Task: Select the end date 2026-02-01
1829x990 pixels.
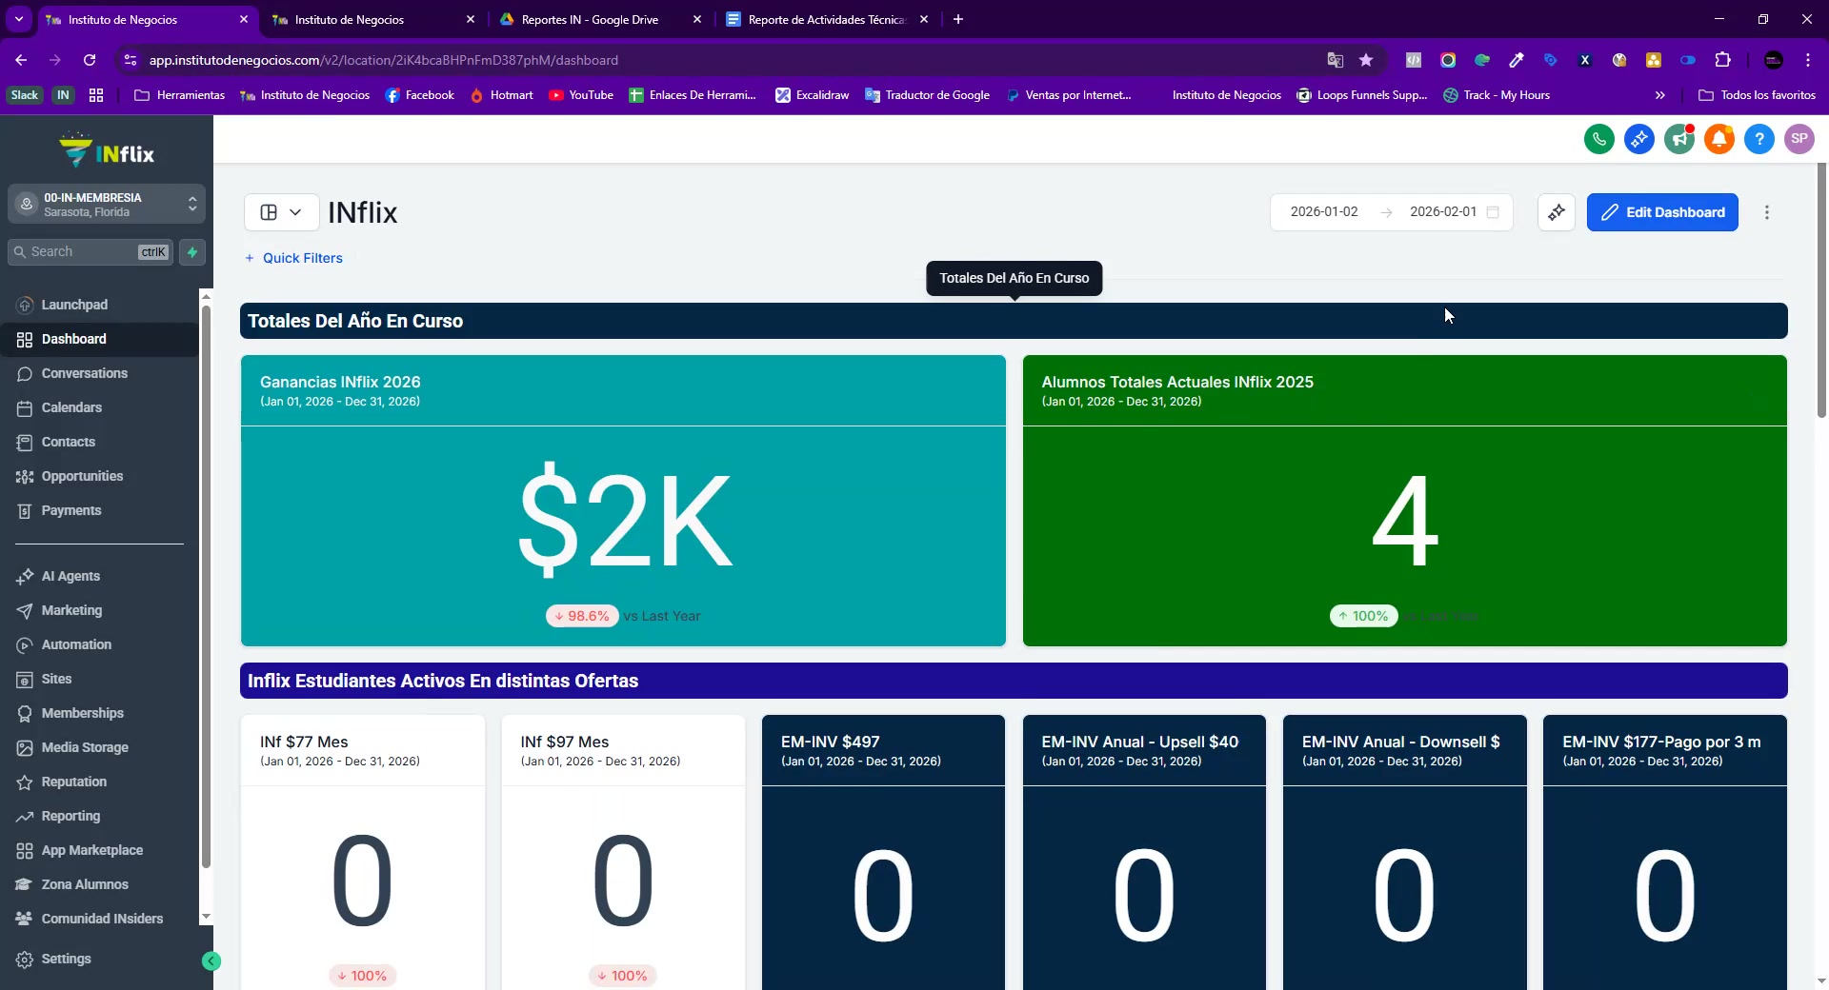Action: [1443, 212]
